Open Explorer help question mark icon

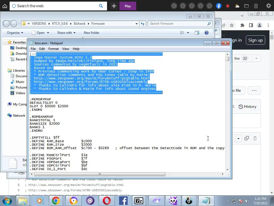pos(206,33)
